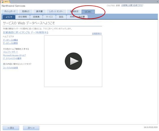
Task: Open the 詳細設定 tab
Action: click(74, 11)
